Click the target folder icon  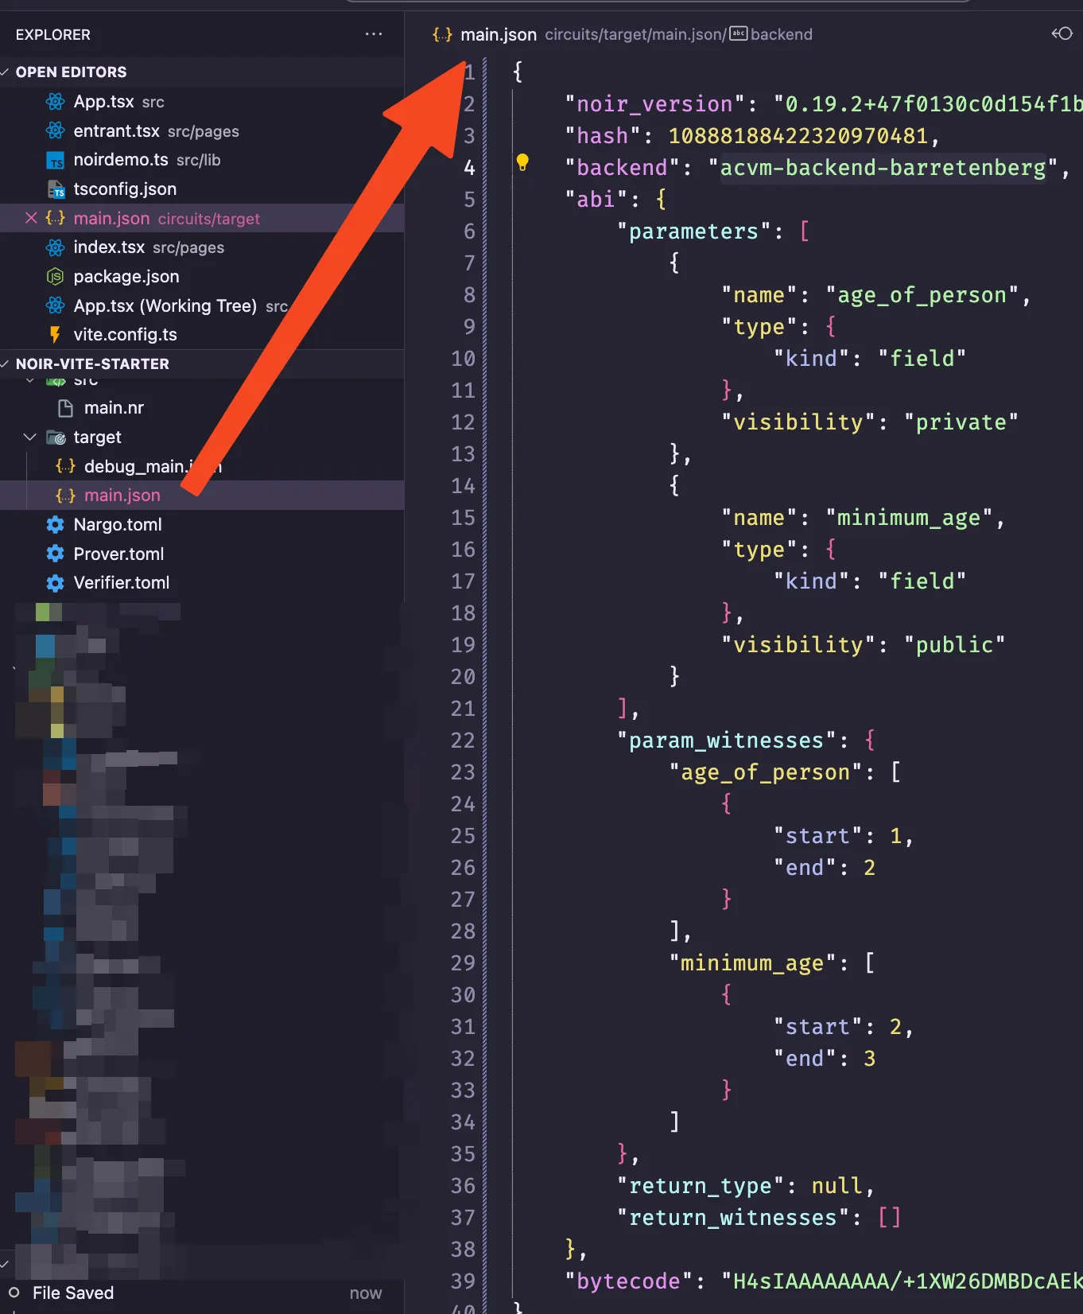(56, 437)
